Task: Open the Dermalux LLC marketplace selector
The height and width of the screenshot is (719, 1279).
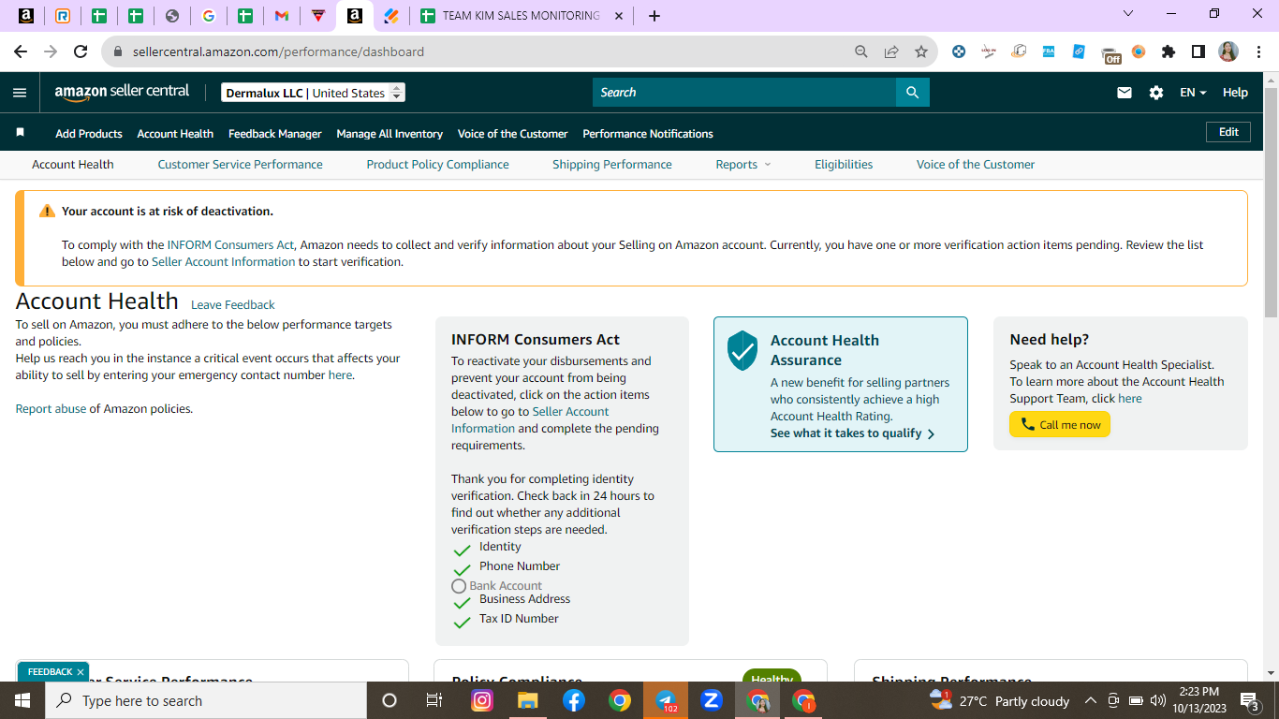Action: (x=314, y=93)
